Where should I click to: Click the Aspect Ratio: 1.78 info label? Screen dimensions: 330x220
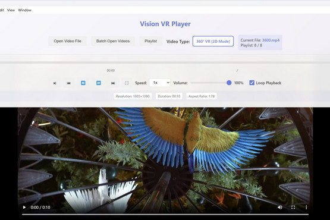click(x=202, y=96)
